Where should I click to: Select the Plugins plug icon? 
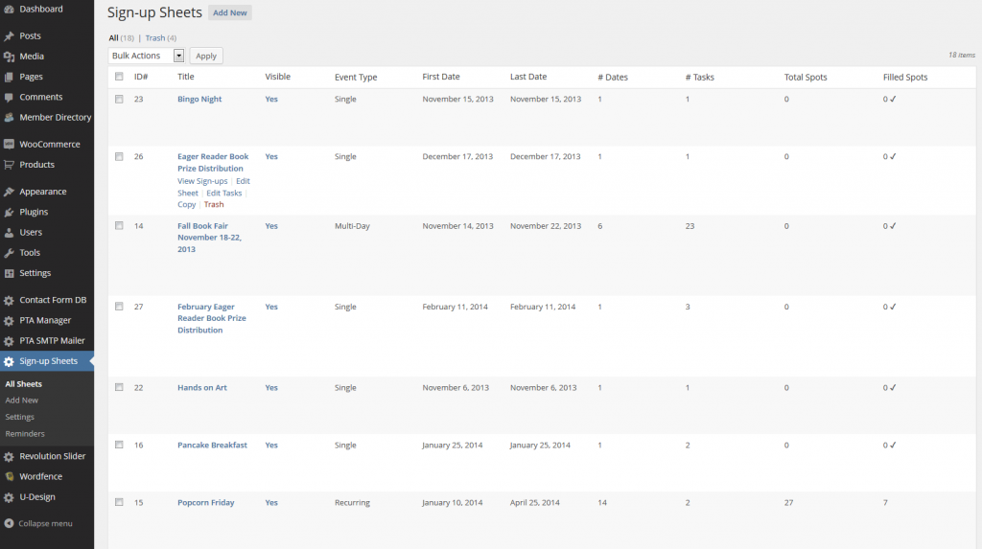(x=9, y=212)
